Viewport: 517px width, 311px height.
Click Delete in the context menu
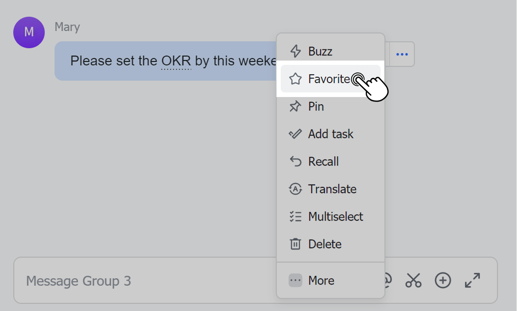click(324, 244)
